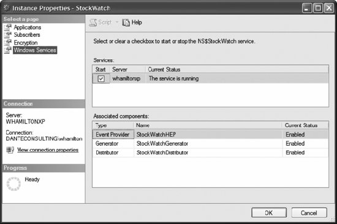Click the Script toolbar icon

93,22
